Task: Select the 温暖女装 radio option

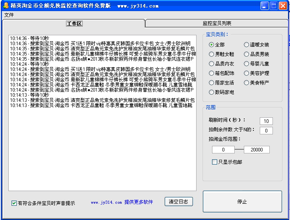Action: (246, 44)
